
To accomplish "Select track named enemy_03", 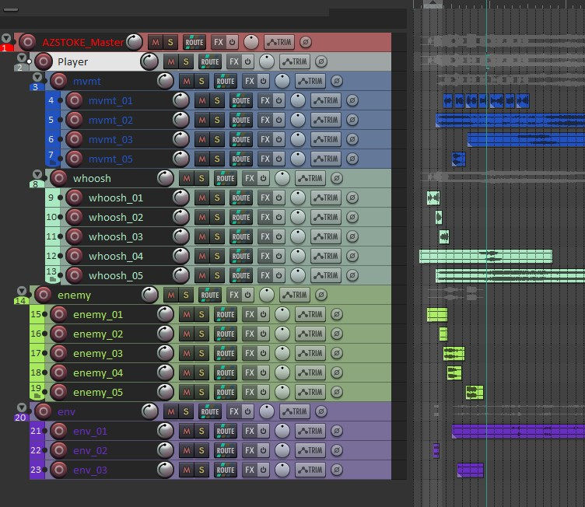I will [x=98, y=353].
